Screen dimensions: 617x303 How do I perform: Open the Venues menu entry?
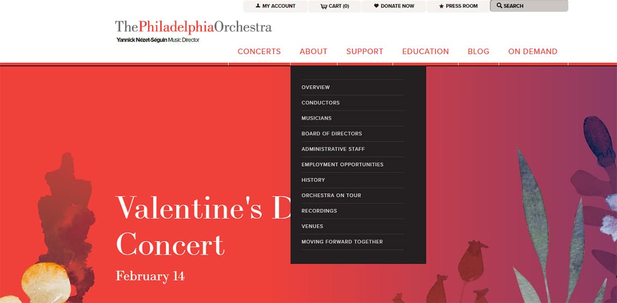click(312, 226)
